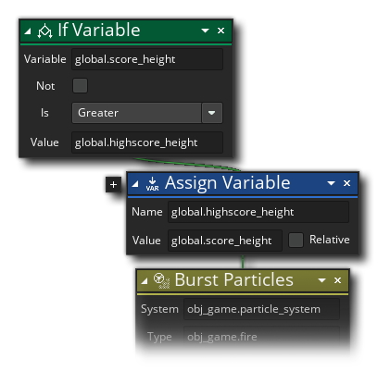
Task: Enable the Relative checkbox
Action: pos(296,240)
